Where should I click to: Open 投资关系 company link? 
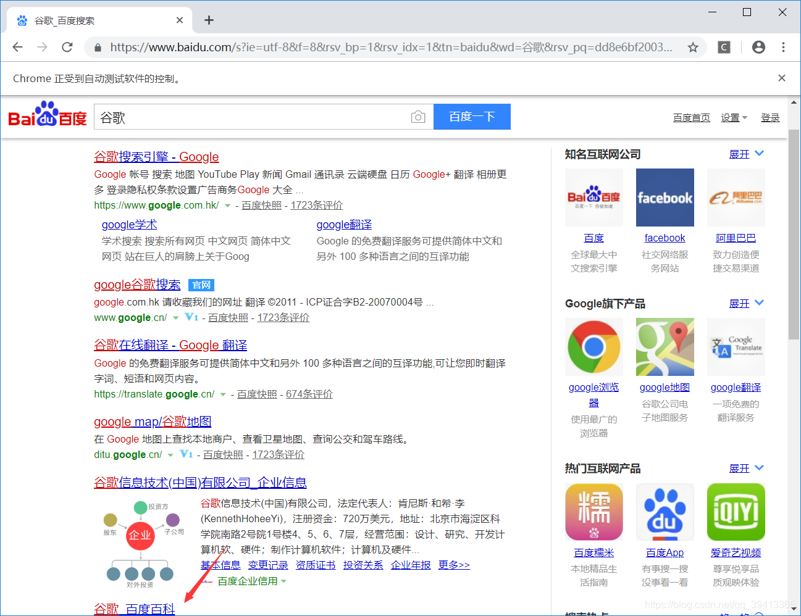(363, 565)
